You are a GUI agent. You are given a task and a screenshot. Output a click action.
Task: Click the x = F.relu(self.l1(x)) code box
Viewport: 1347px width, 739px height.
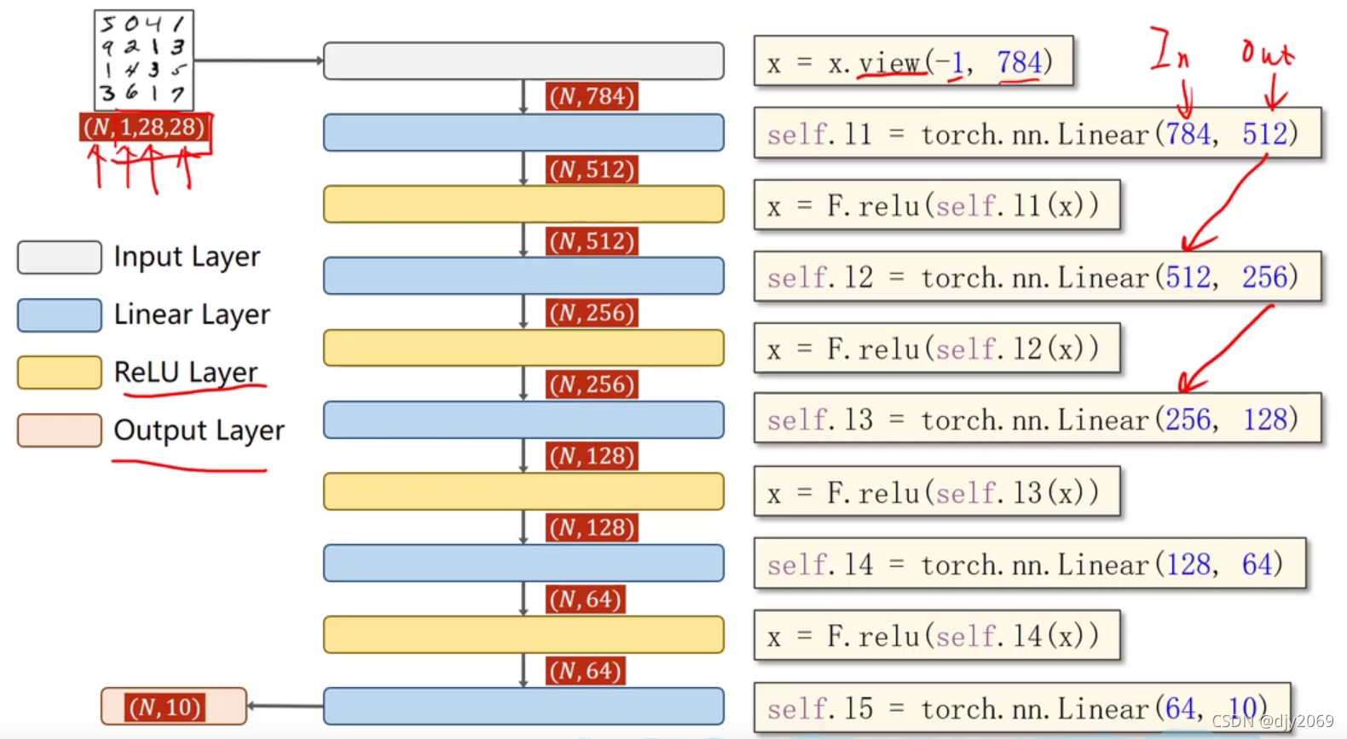click(937, 205)
